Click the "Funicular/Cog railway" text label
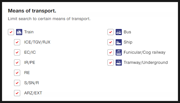Screen dimensions: 180x103 [x=145, y=52]
